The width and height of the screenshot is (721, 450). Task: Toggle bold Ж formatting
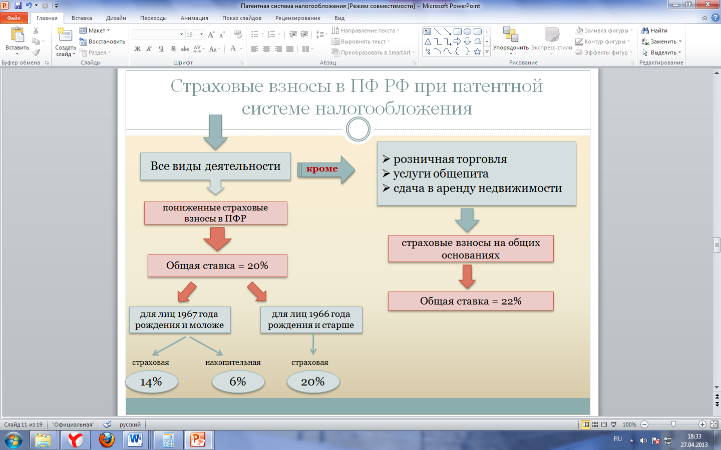[138, 48]
